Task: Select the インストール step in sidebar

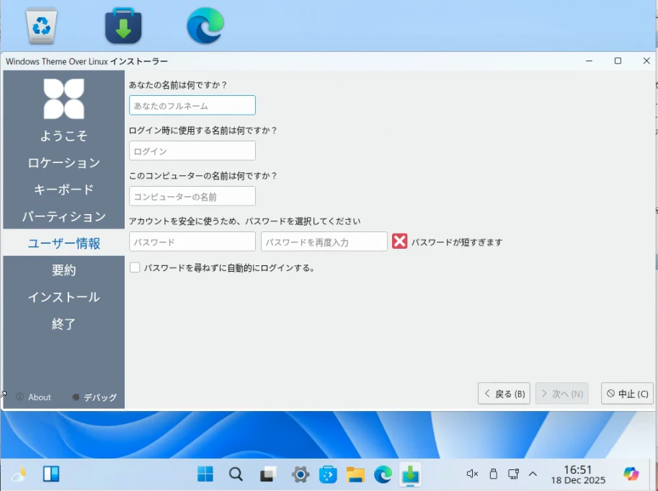Action: [64, 297]
